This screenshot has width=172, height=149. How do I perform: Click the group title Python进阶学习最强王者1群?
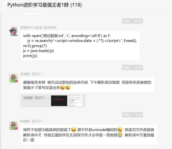point(45,5)
